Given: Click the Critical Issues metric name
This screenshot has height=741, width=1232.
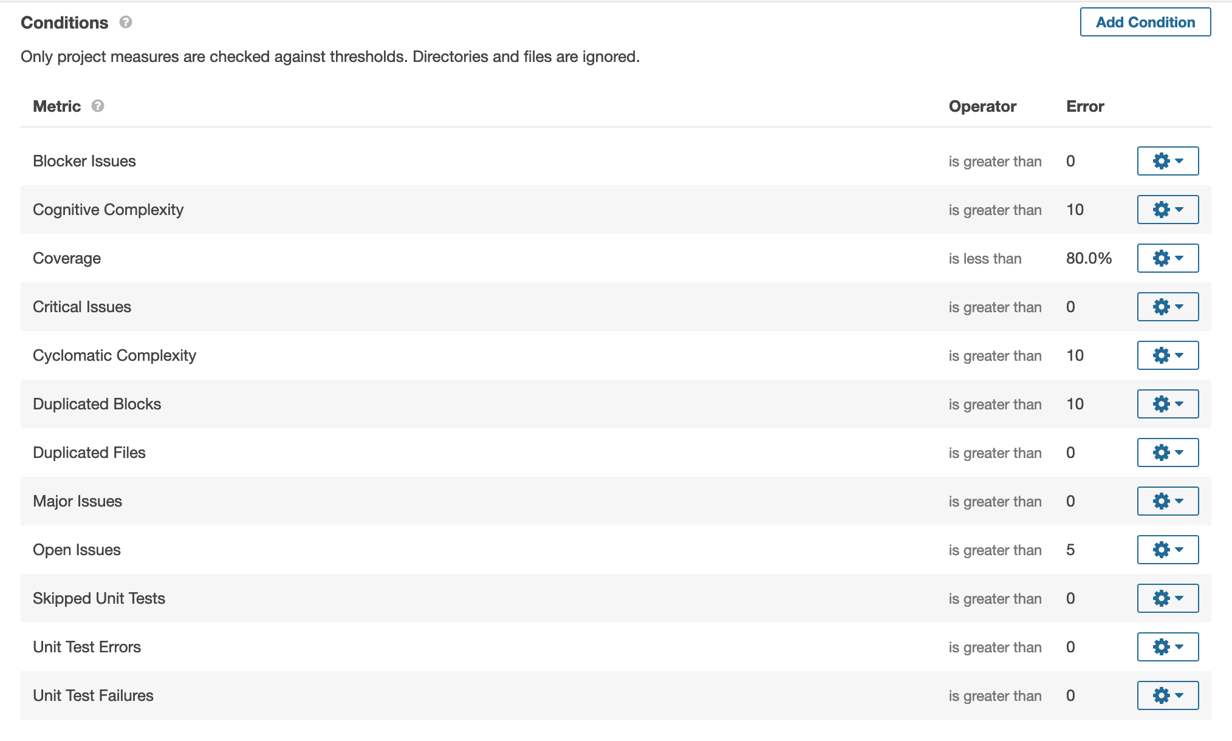Looking at the screenshot, I should pyautogui.click(x=82, y=307).
